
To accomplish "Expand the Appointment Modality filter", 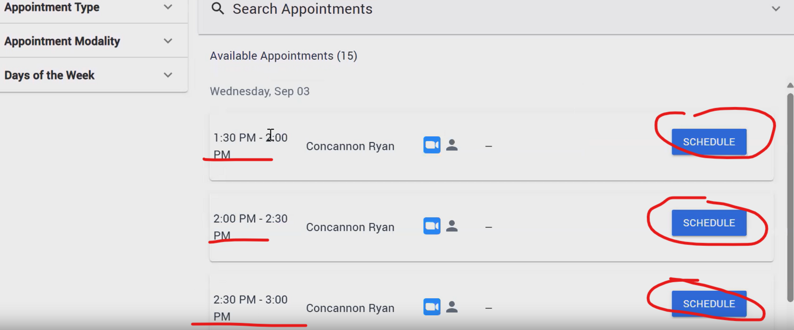I will point(168,41).
